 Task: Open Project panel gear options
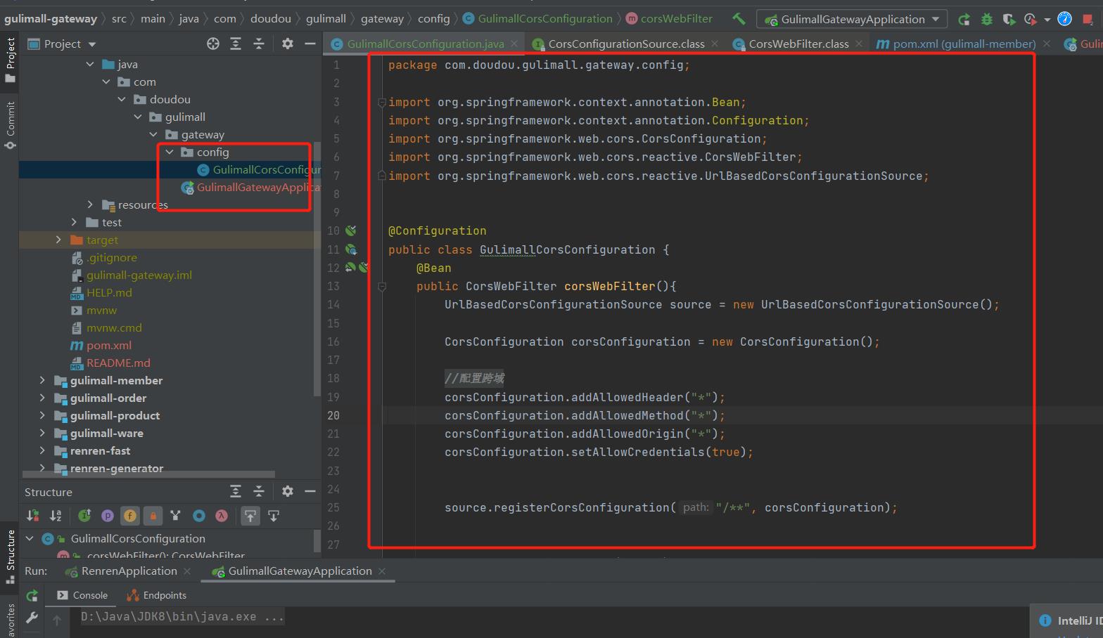tap(287, 44)
